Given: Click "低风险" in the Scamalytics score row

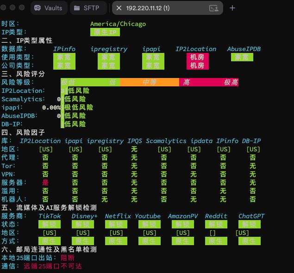Looking at the screenshot, I should (75, 99).
